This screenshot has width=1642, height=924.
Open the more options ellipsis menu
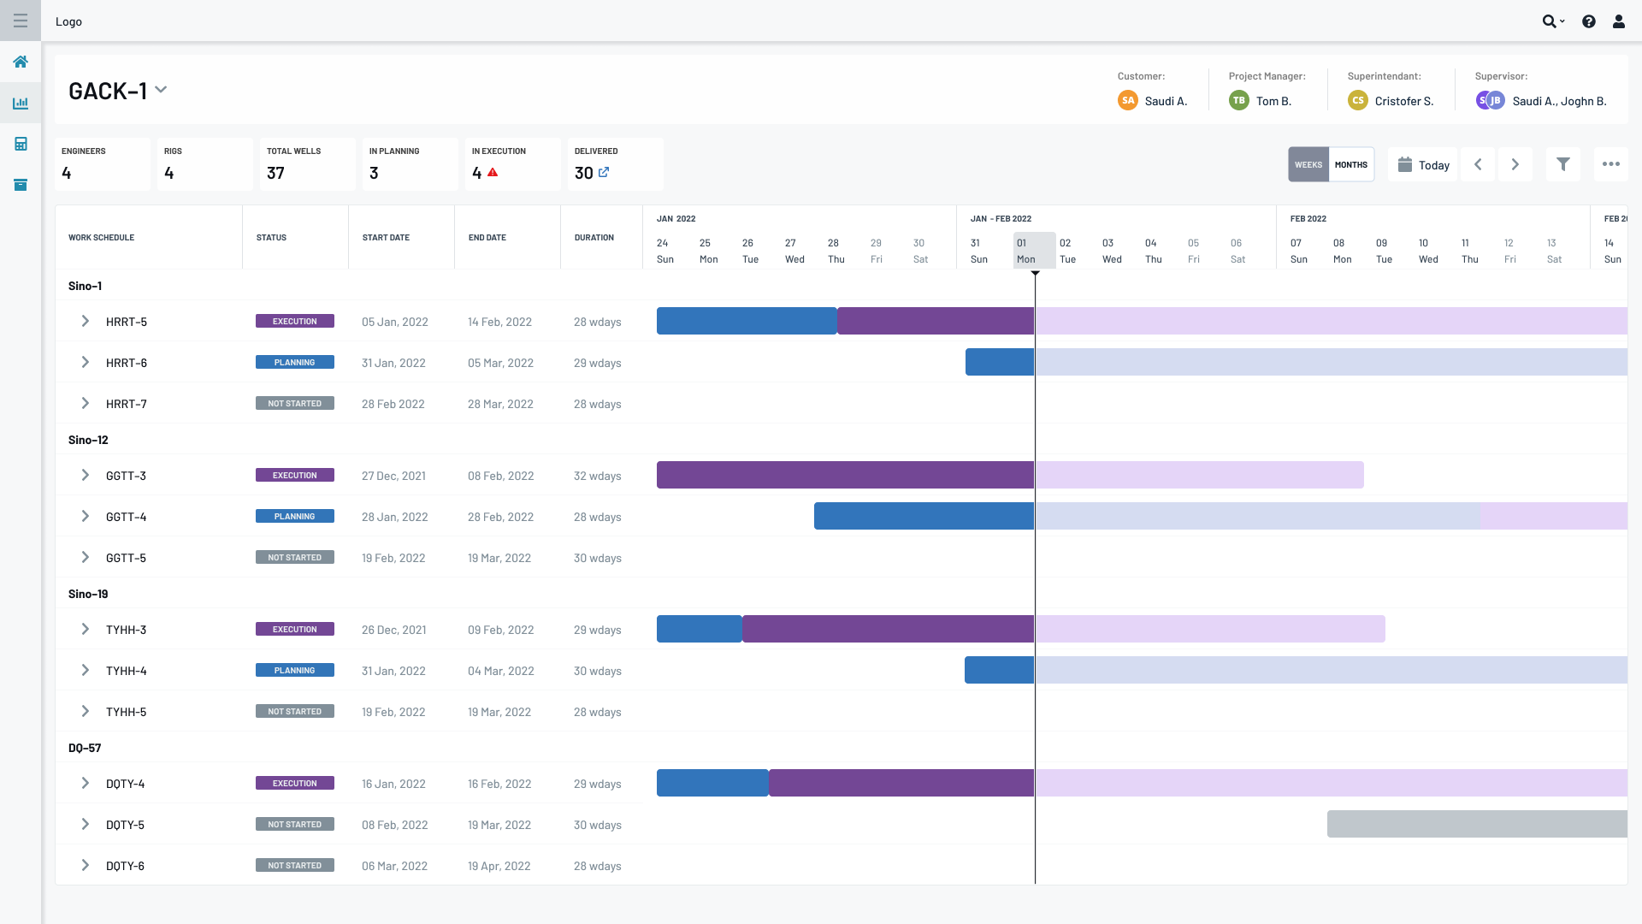(x=1611, y=164)
